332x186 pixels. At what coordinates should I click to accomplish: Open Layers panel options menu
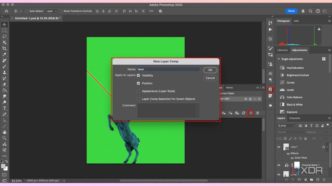329,118
